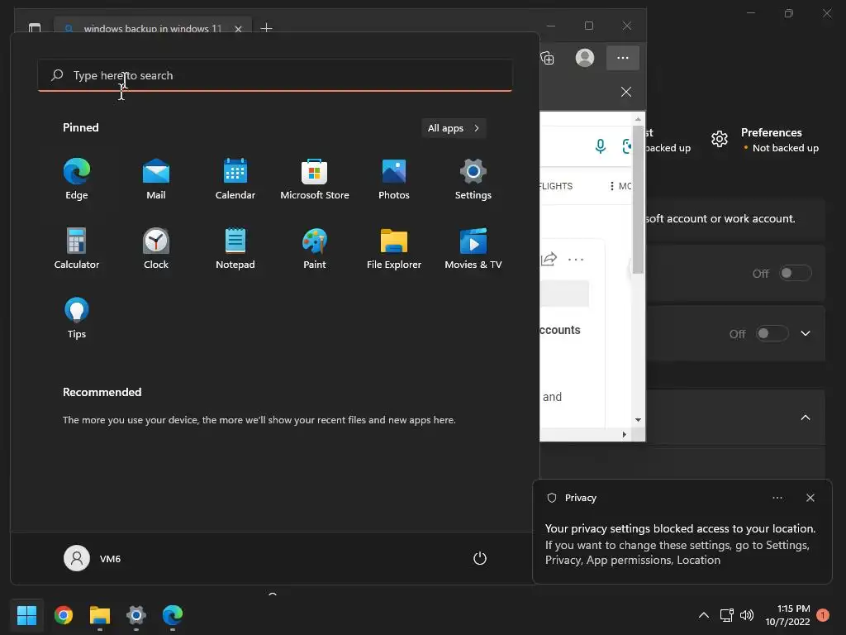Click the All apps button
The height and width of the screenshot is (635, 846).
click(x=454, y=128)
